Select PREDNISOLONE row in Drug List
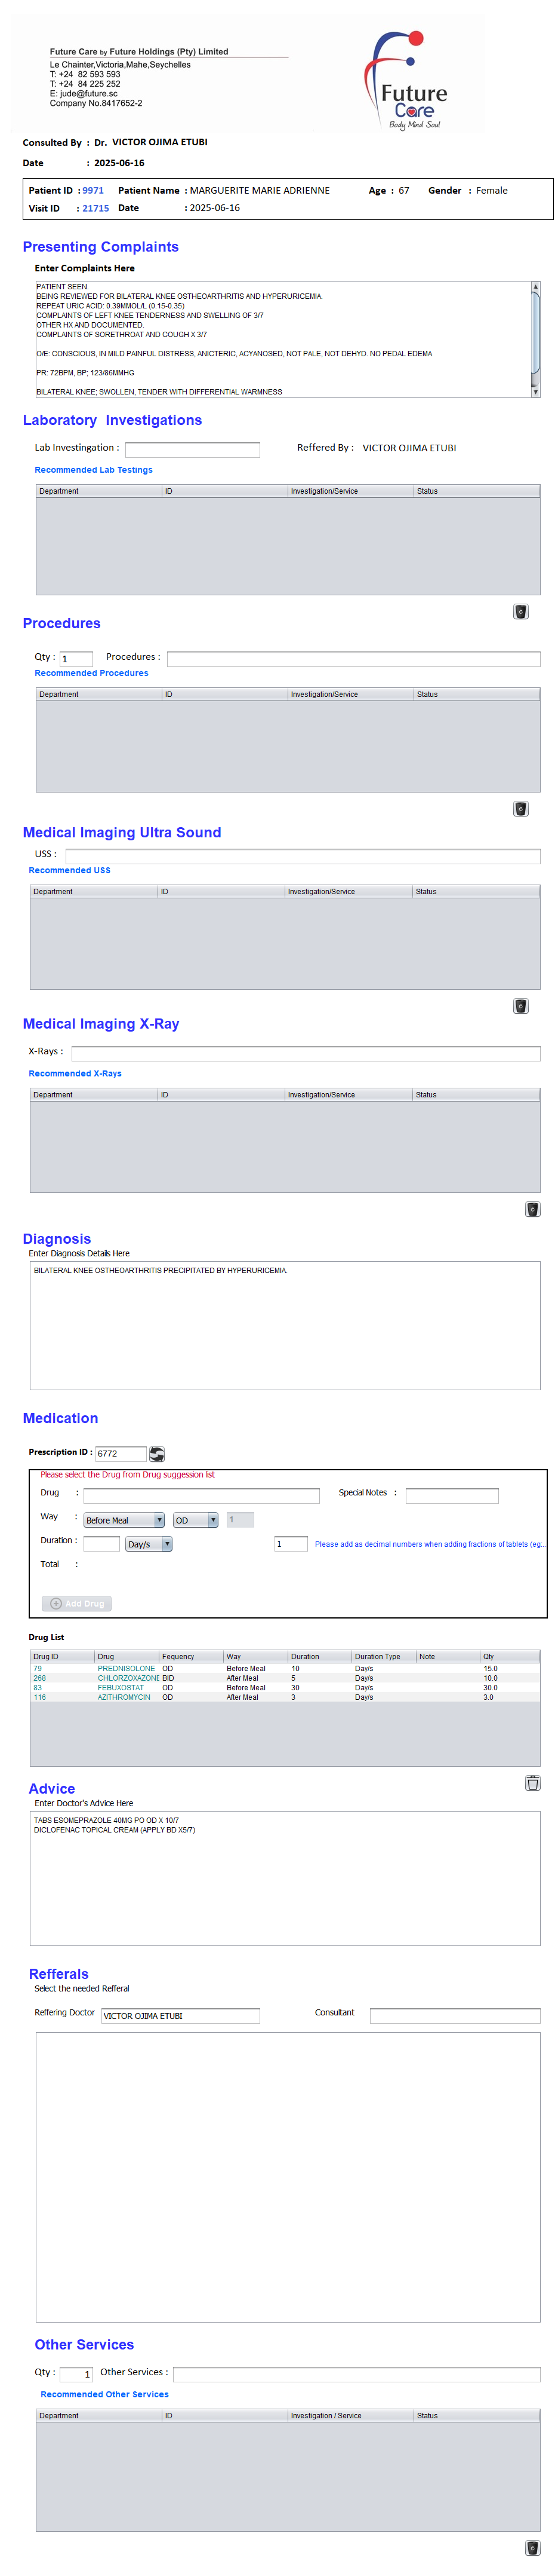This screenshot has height=2576, width=555. [x=126, y=1668]
